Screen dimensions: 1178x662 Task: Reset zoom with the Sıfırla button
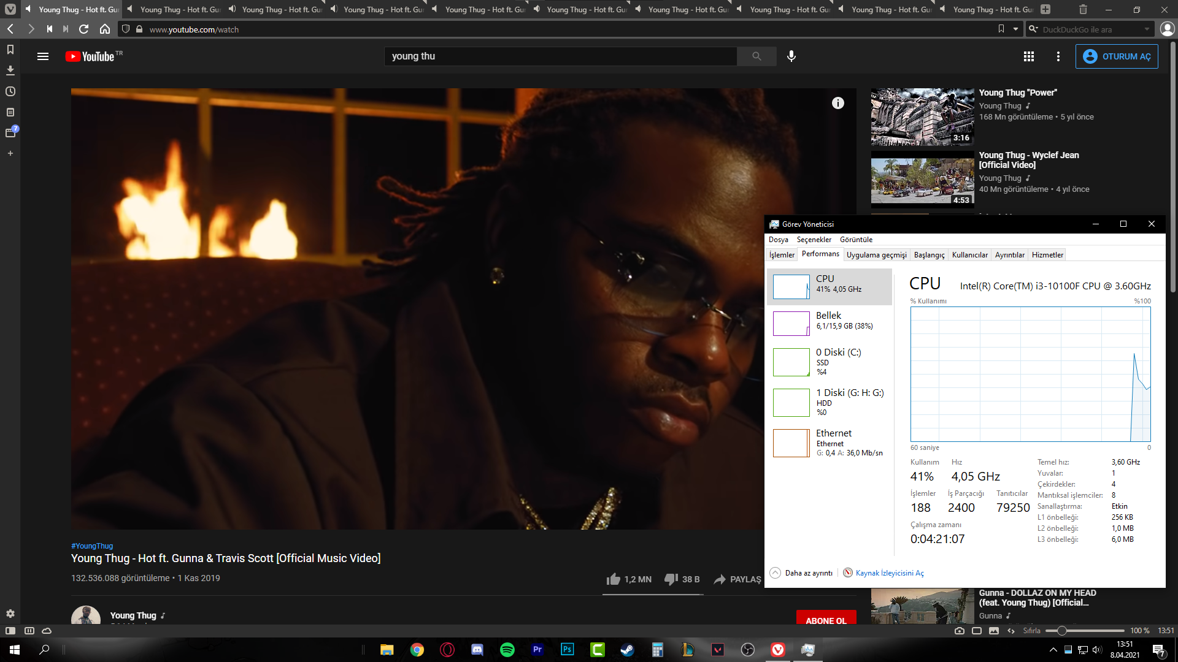(1032, 631)
